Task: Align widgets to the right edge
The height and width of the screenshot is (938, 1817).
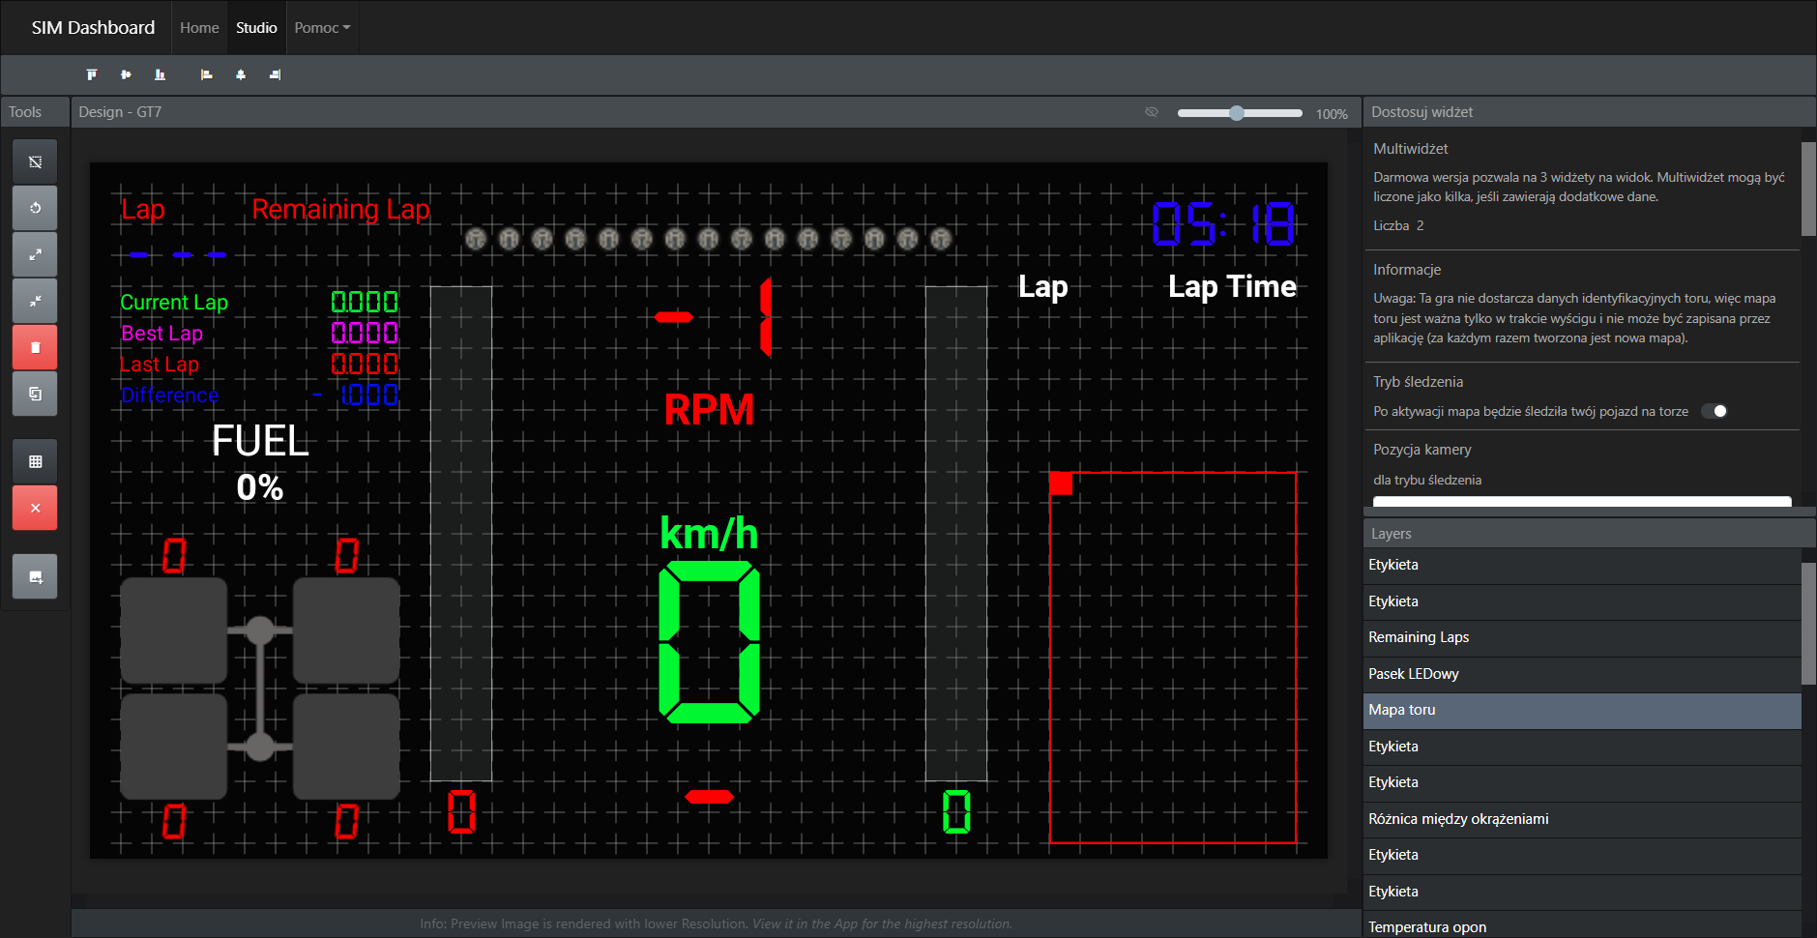Action: (x=275, y=74)
